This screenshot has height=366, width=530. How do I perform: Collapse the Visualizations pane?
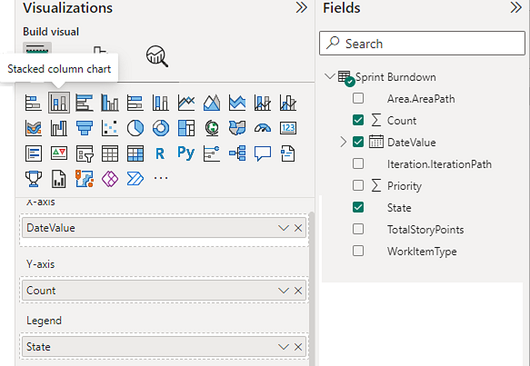coord(301,7)
